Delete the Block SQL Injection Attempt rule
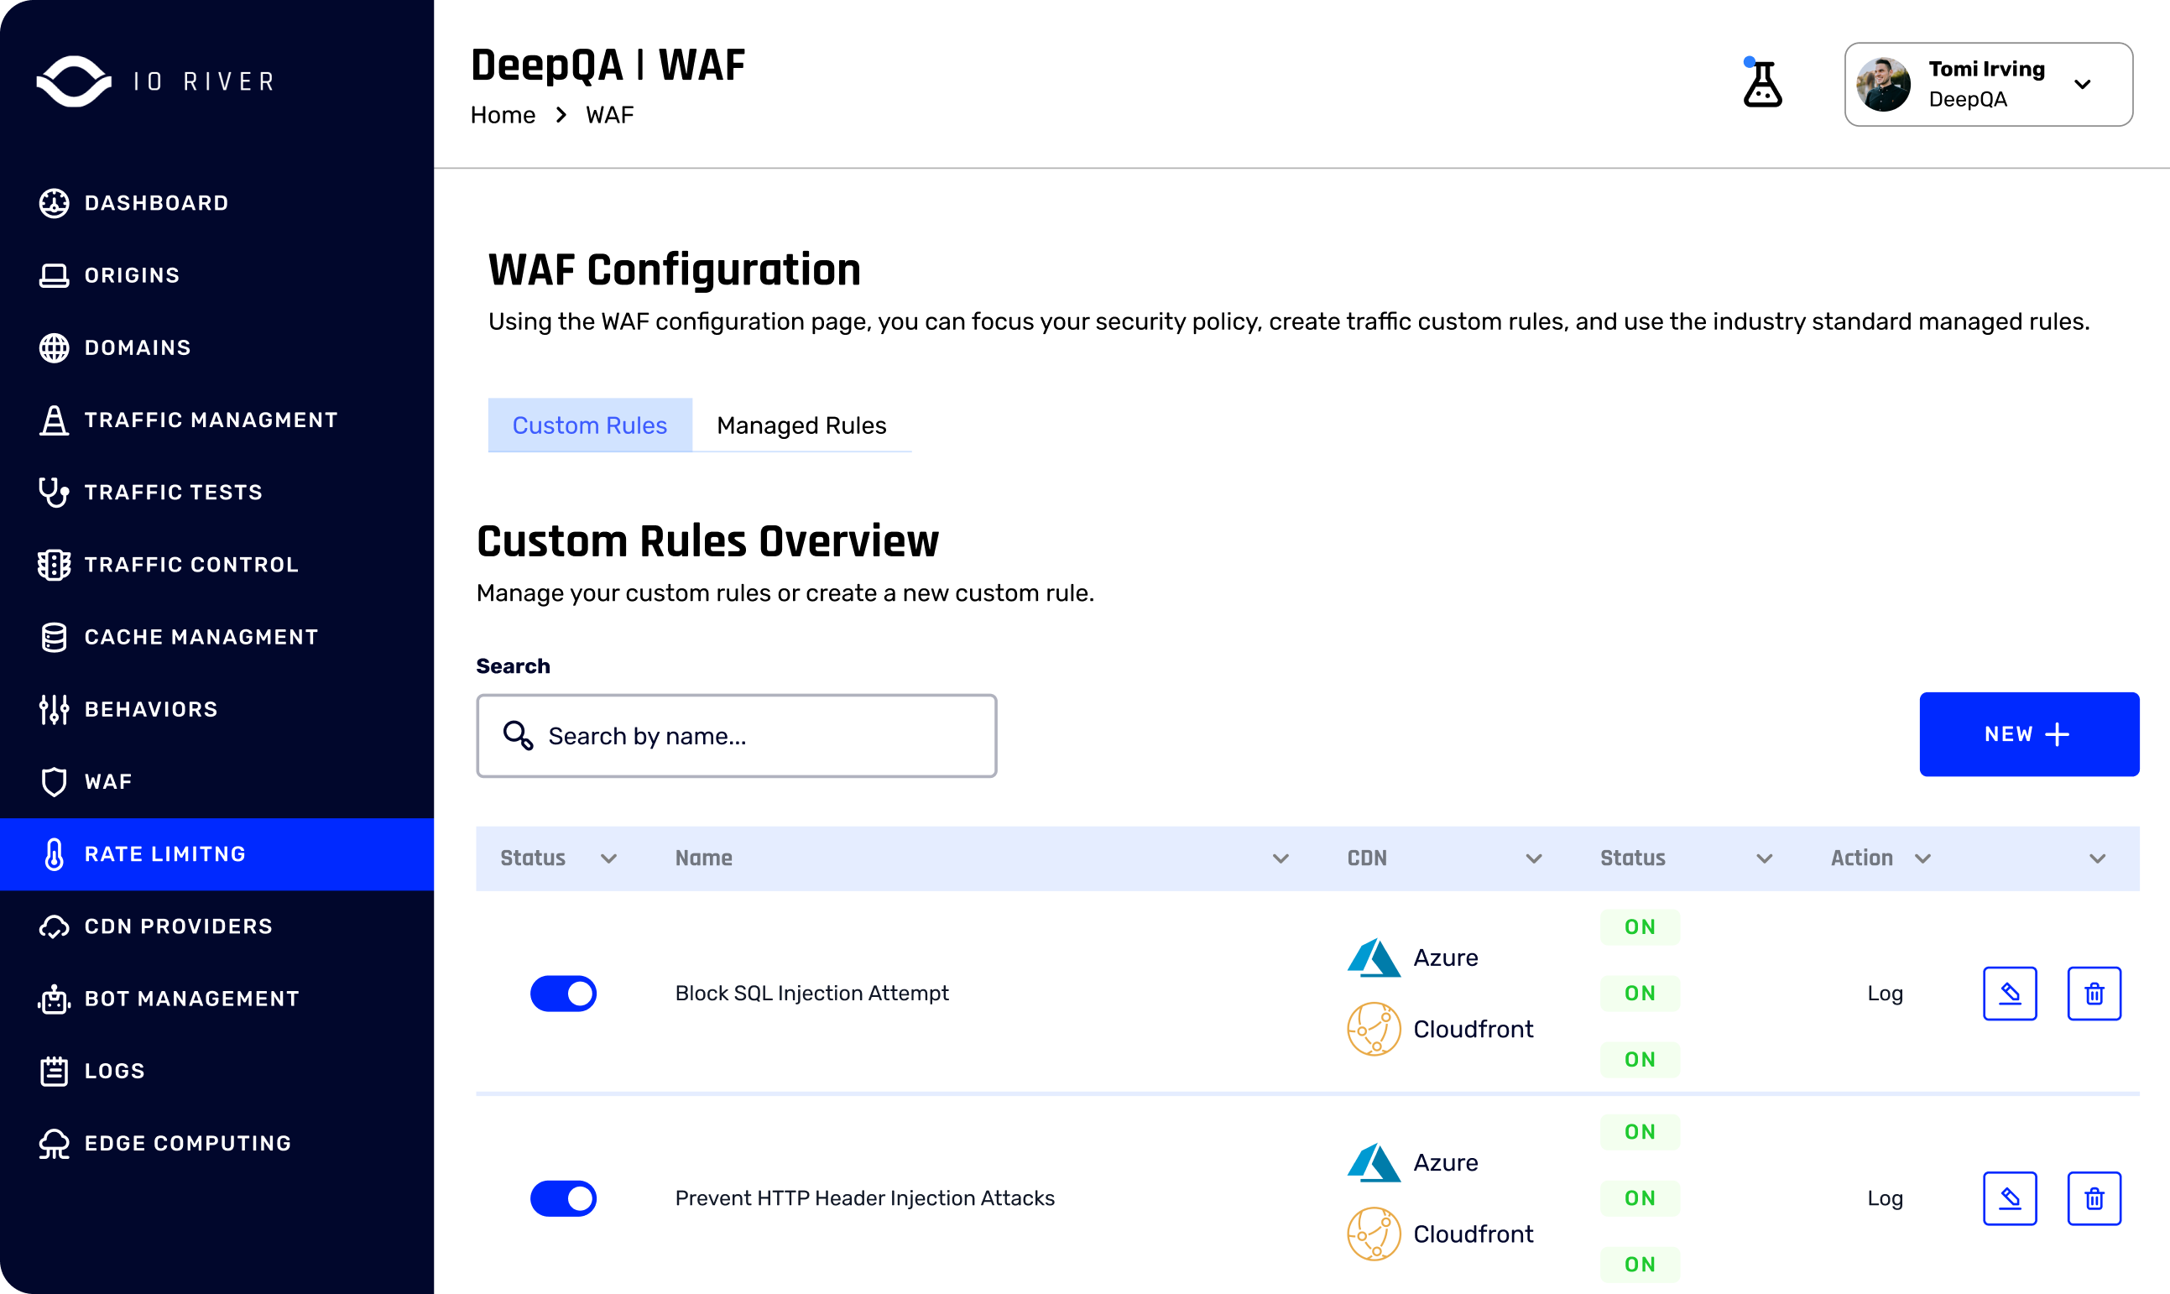 2094,994
